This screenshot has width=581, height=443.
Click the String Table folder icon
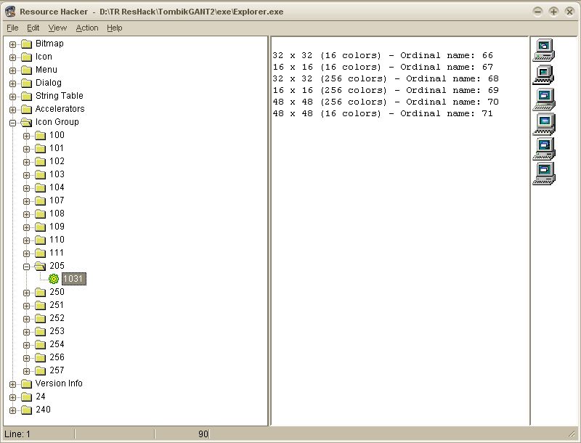tap(27, 96)
